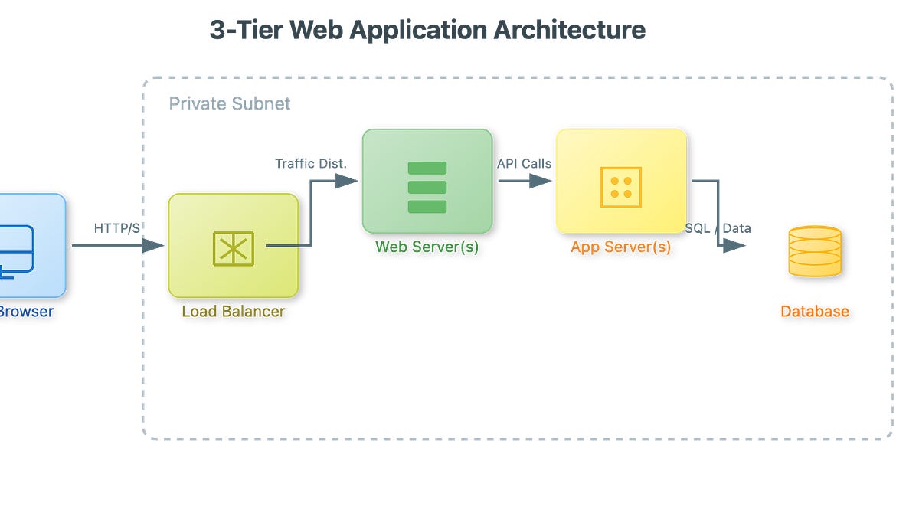This screenshot has height=517, width=919.
Task: Select the Database cylinder icon
Action: (x=815, y=251)
